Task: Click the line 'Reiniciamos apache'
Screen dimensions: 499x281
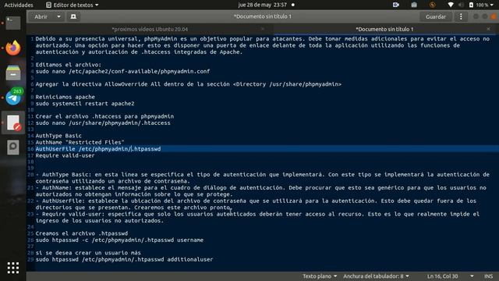Action: 65,97
